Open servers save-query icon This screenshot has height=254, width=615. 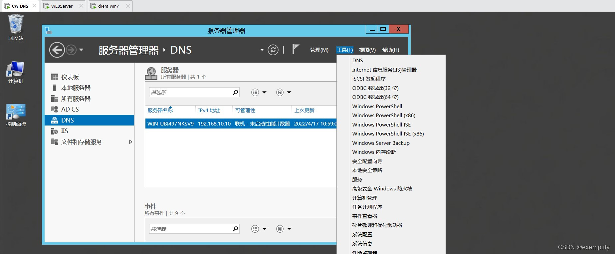280,92
